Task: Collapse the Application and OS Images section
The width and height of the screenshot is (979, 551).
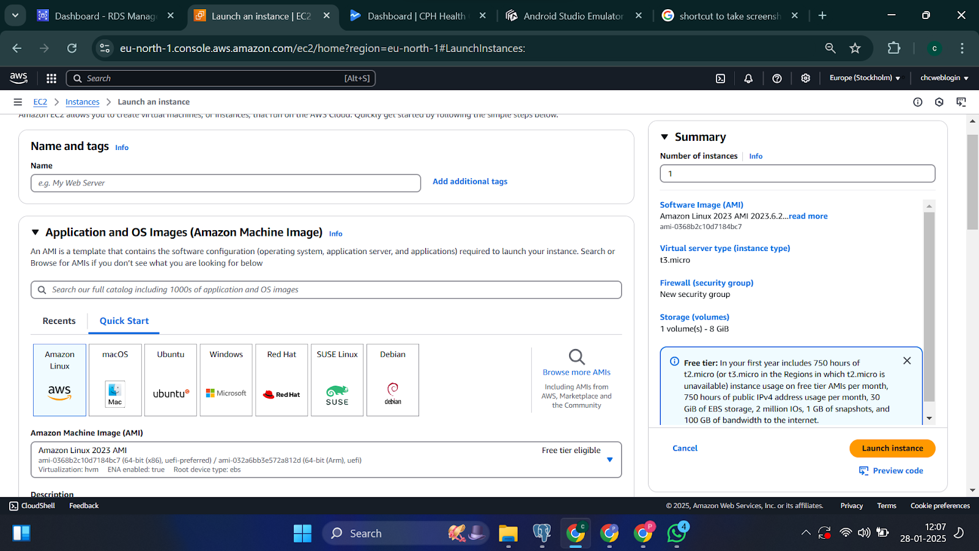Action: click(35, 233)
